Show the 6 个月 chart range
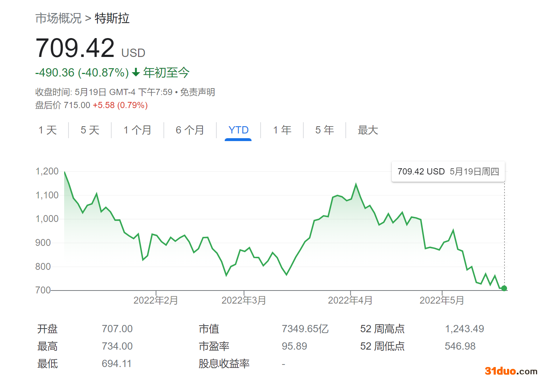Image resolution: width=544 pixels, height=379 pixels. [x=190, y=130]
